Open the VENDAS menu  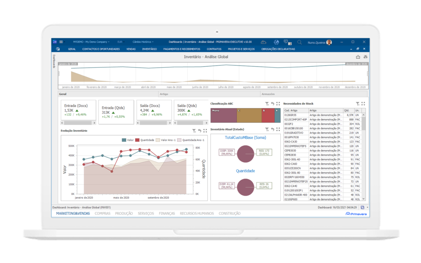[x=131, y=49]
